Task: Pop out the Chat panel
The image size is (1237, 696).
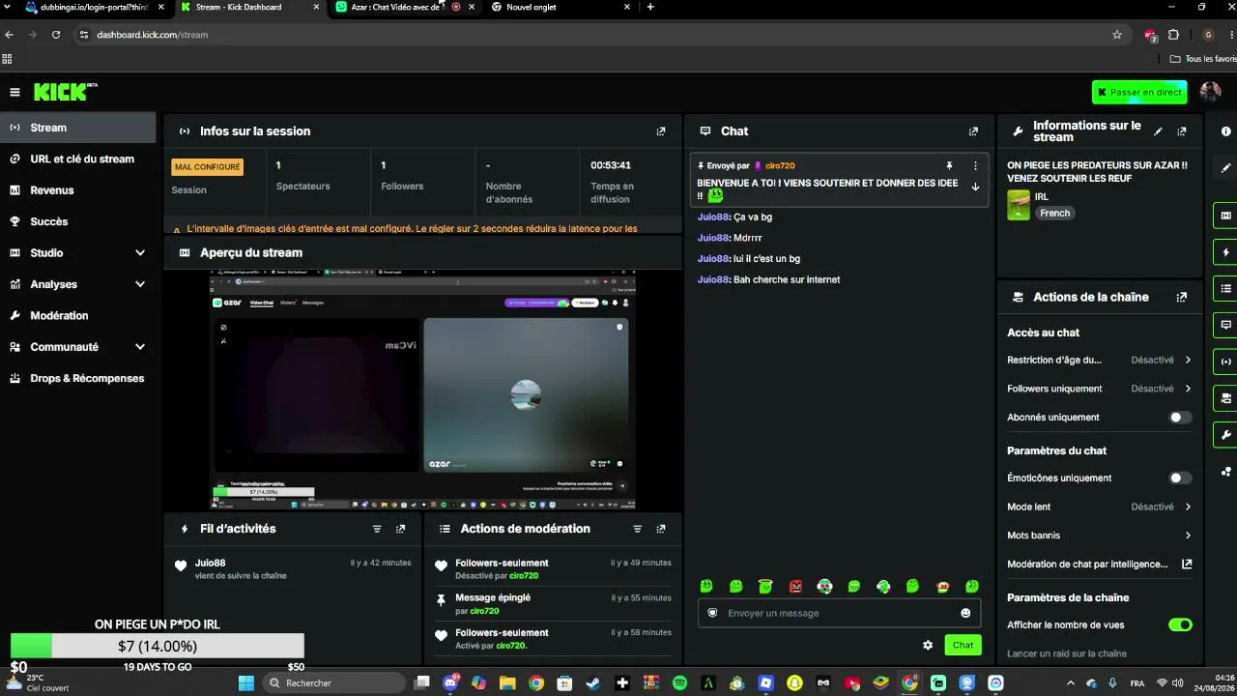Action: (x=973, y=131)
